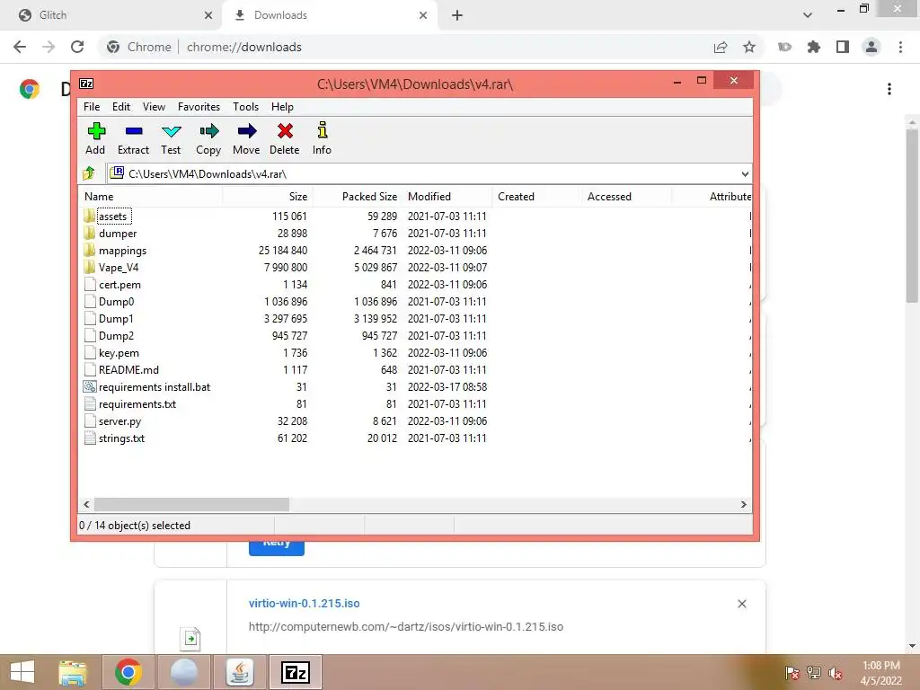
Task: Reload the Chrome page
Action: (x=77, y=47)
